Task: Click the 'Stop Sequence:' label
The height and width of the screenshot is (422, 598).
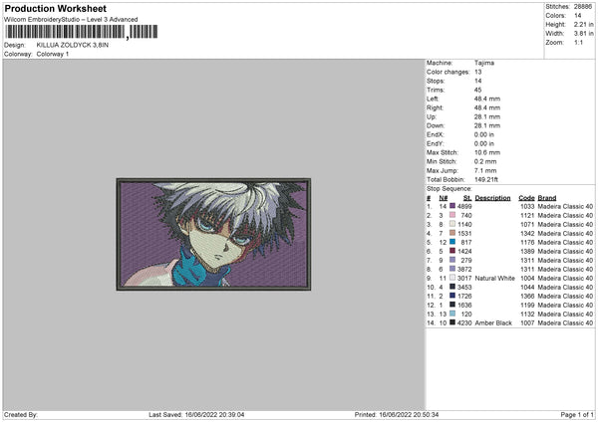Action: point(448,189)
